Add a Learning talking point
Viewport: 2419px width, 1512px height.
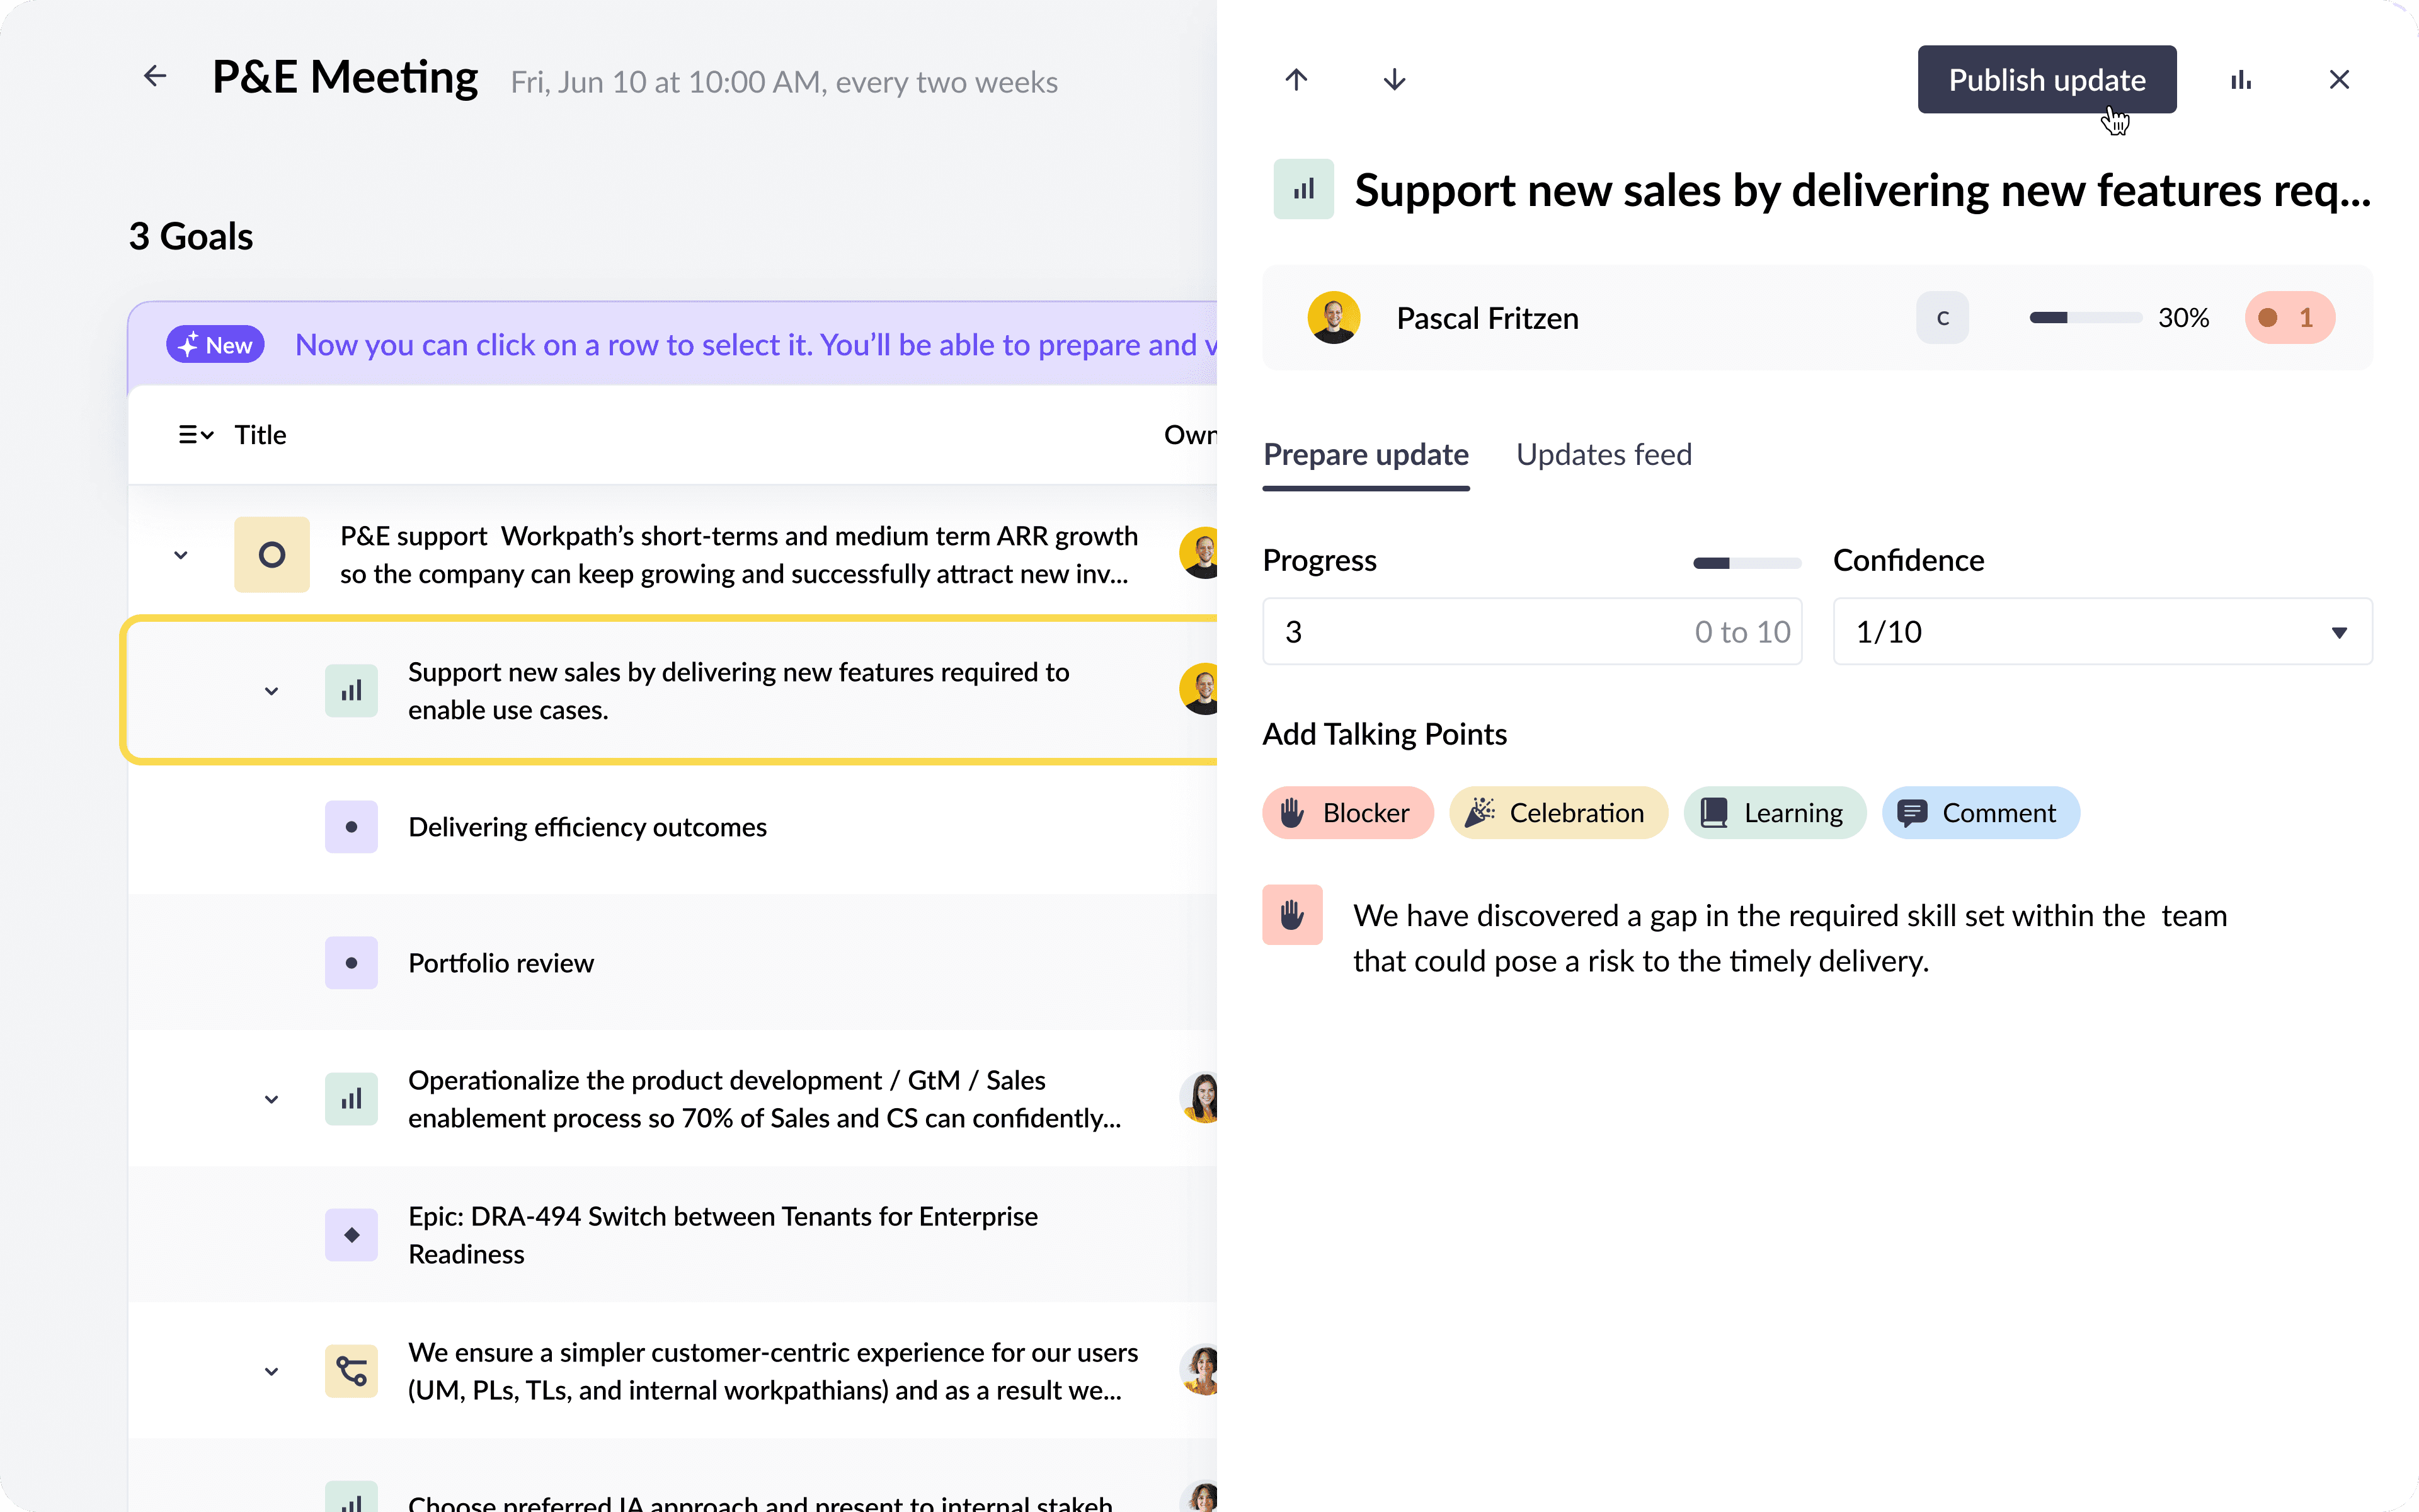click(x=1775, y=813)
